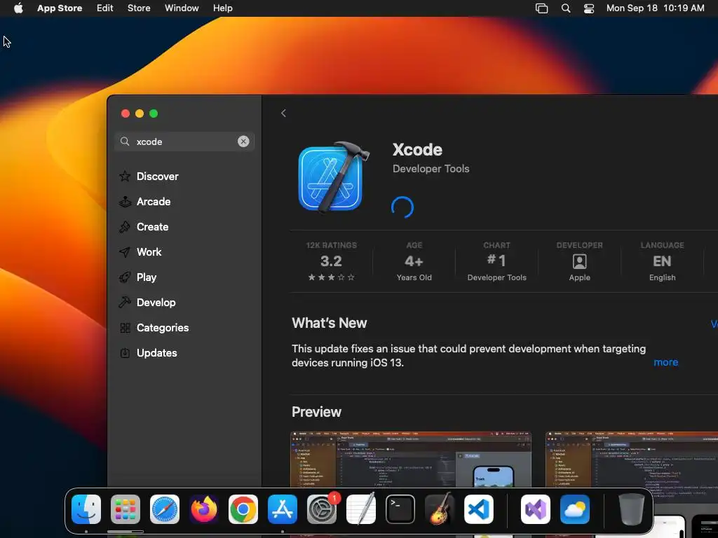Click the Preview section heading

pyautogui.click(x=316, y=412)
